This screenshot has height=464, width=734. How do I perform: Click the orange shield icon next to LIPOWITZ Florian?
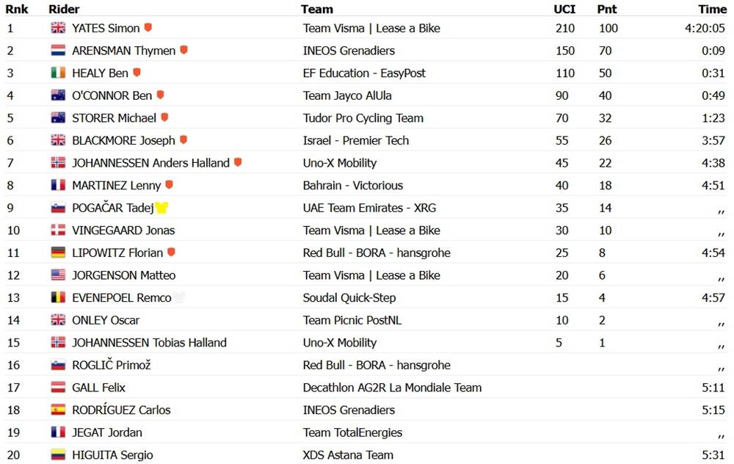pos(171,253)
